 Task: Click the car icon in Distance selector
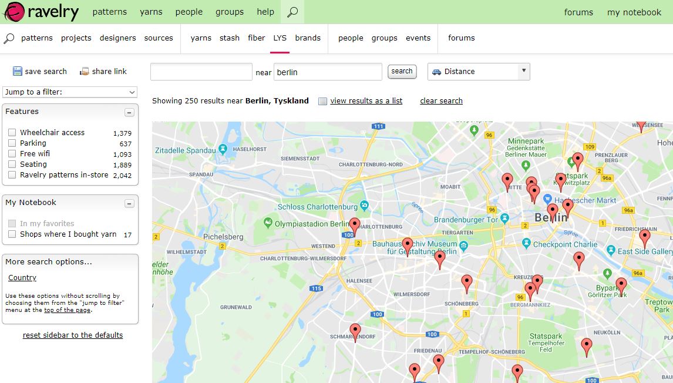point(436,72)
